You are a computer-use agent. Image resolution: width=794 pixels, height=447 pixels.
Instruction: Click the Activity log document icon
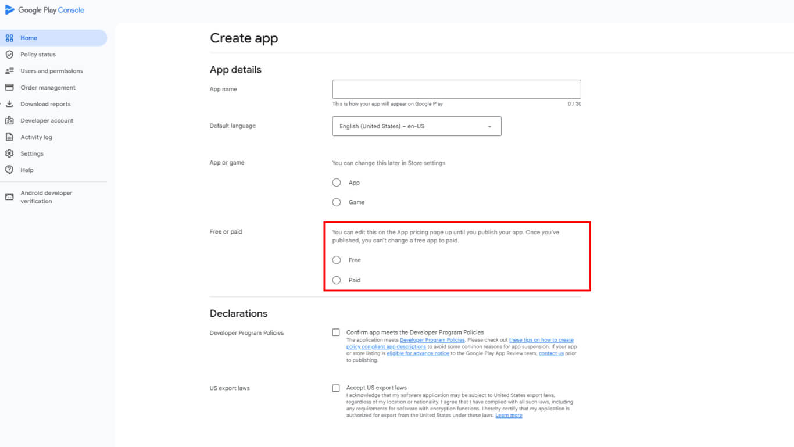point(9,137)
